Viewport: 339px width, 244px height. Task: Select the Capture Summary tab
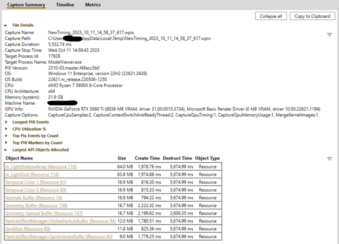[26, 5]
